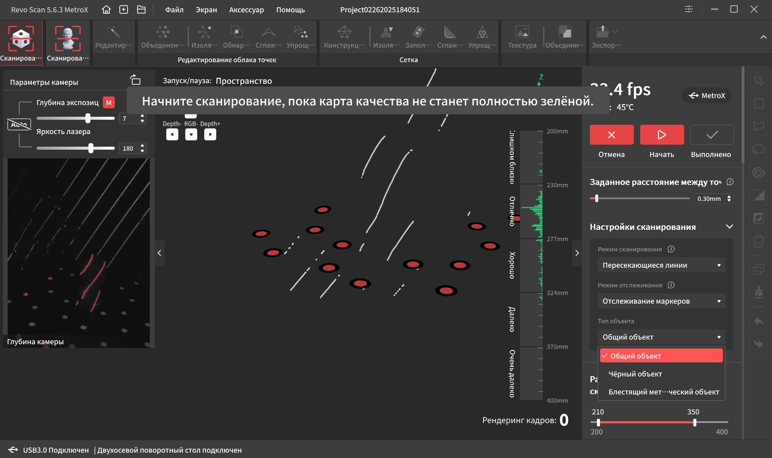This screenshot has width=772, height=458.
Task: Click the Depth- left arrow button
Action: tap(172, 134)
